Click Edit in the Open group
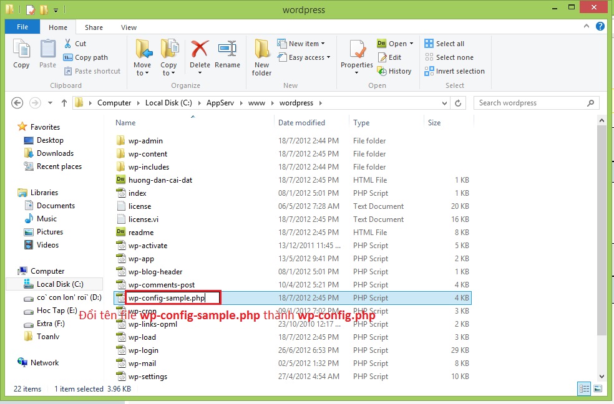 tap(389, 57)
